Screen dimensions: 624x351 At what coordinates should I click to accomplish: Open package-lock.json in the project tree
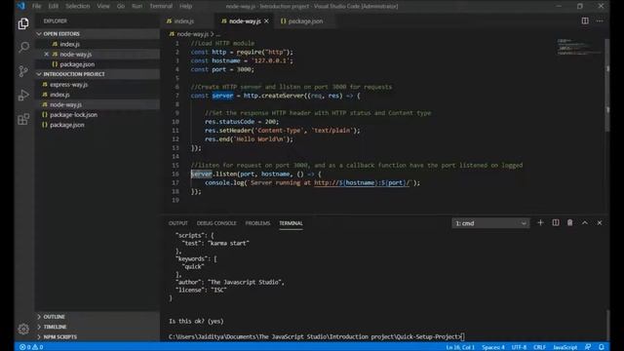pyautogui.click(x=97, y=115)
